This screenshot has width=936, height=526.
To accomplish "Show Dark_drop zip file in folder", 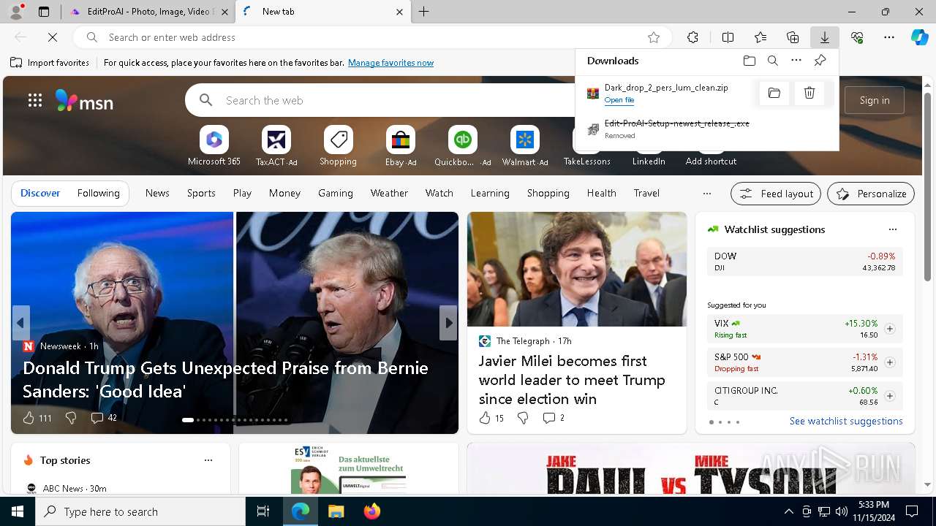I will (774, 93).
